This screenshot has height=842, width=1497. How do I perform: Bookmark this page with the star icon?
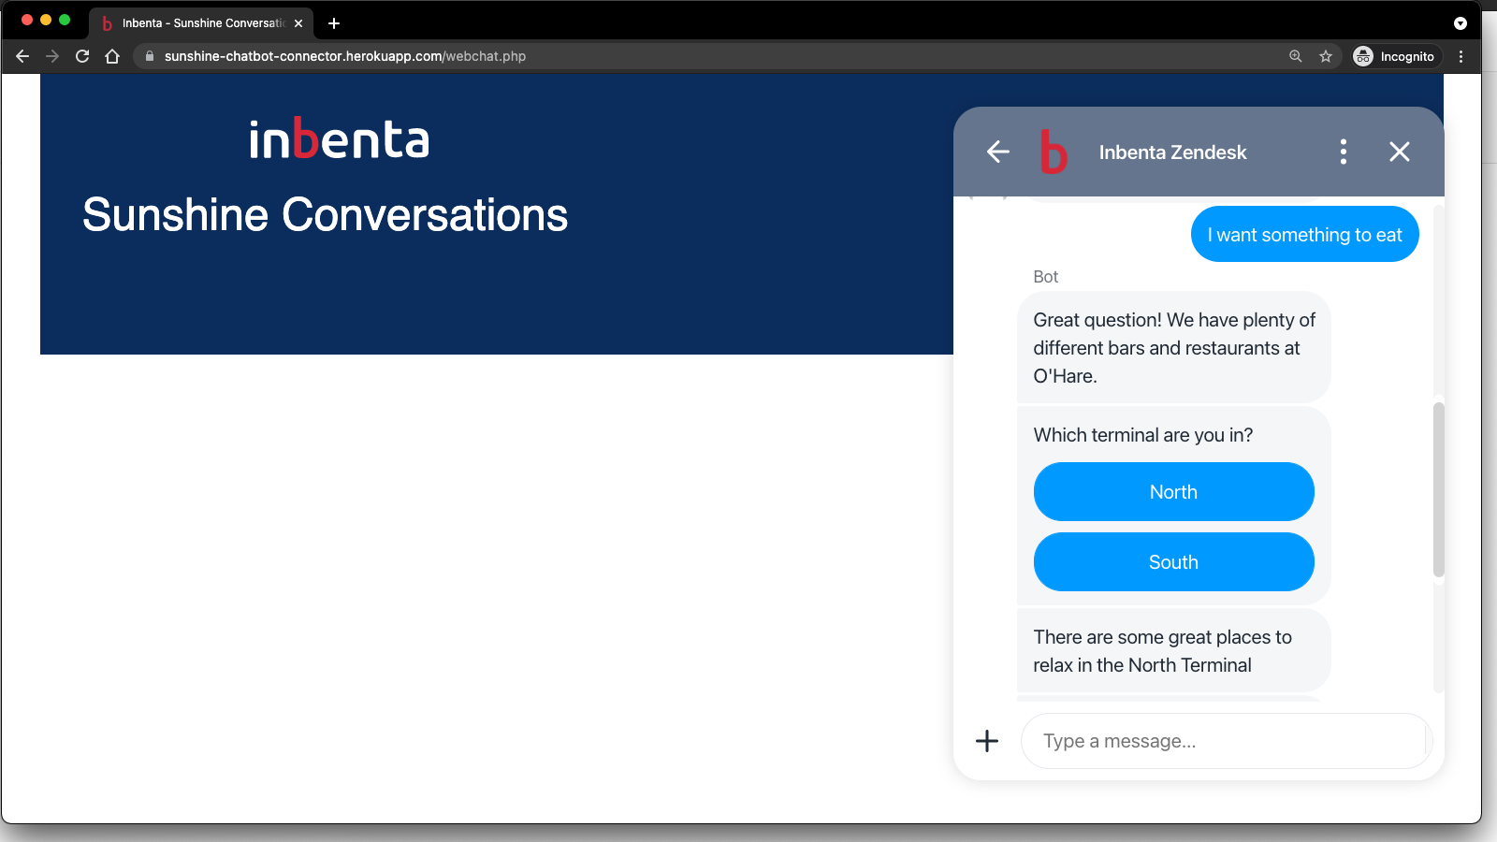1326,56
